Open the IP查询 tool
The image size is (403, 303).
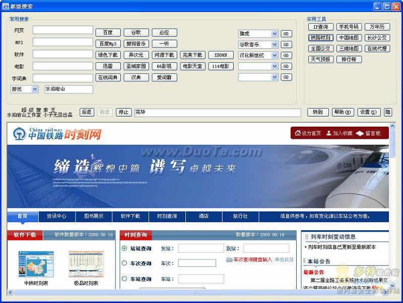[321, 27]
